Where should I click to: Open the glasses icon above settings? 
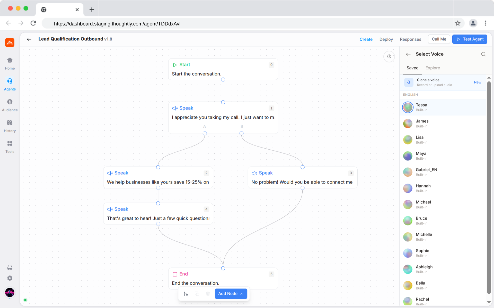[10, 267]
